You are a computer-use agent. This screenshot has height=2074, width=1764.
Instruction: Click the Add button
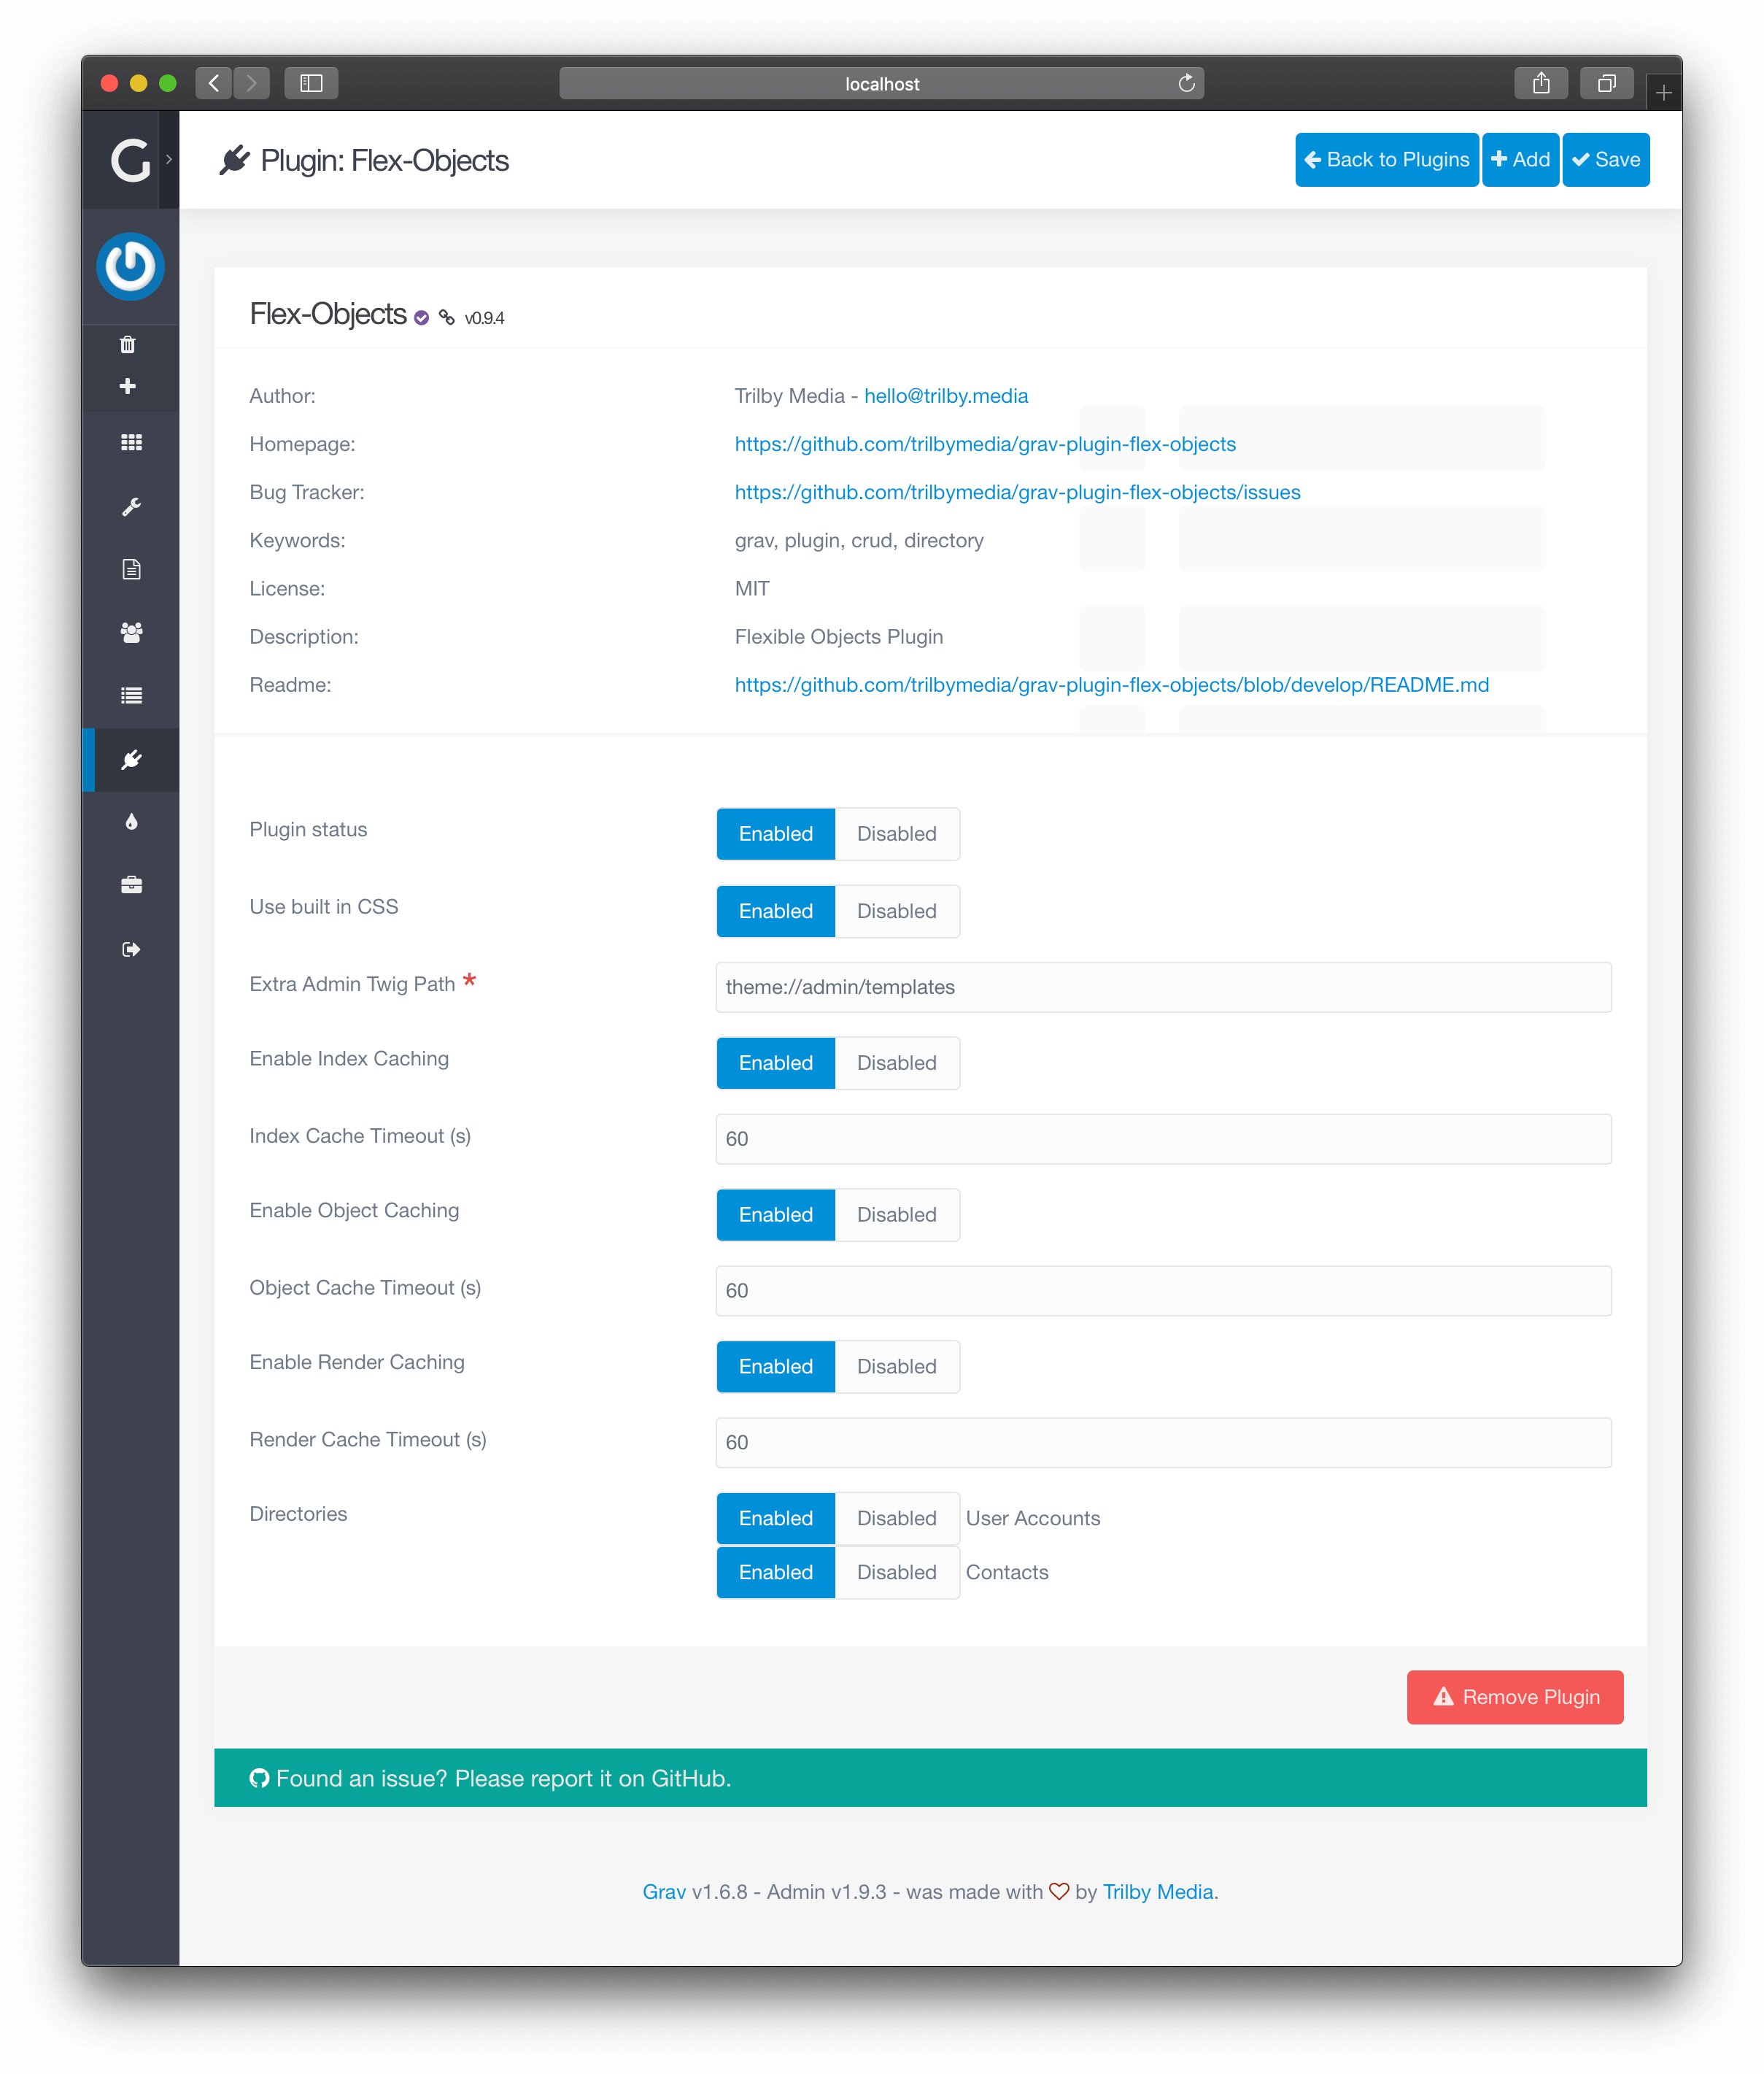coord(1519,159)
